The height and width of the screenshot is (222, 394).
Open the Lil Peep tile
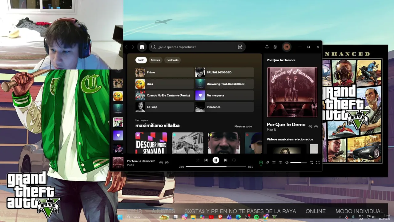pyautogui.click(x=164, y=107)
